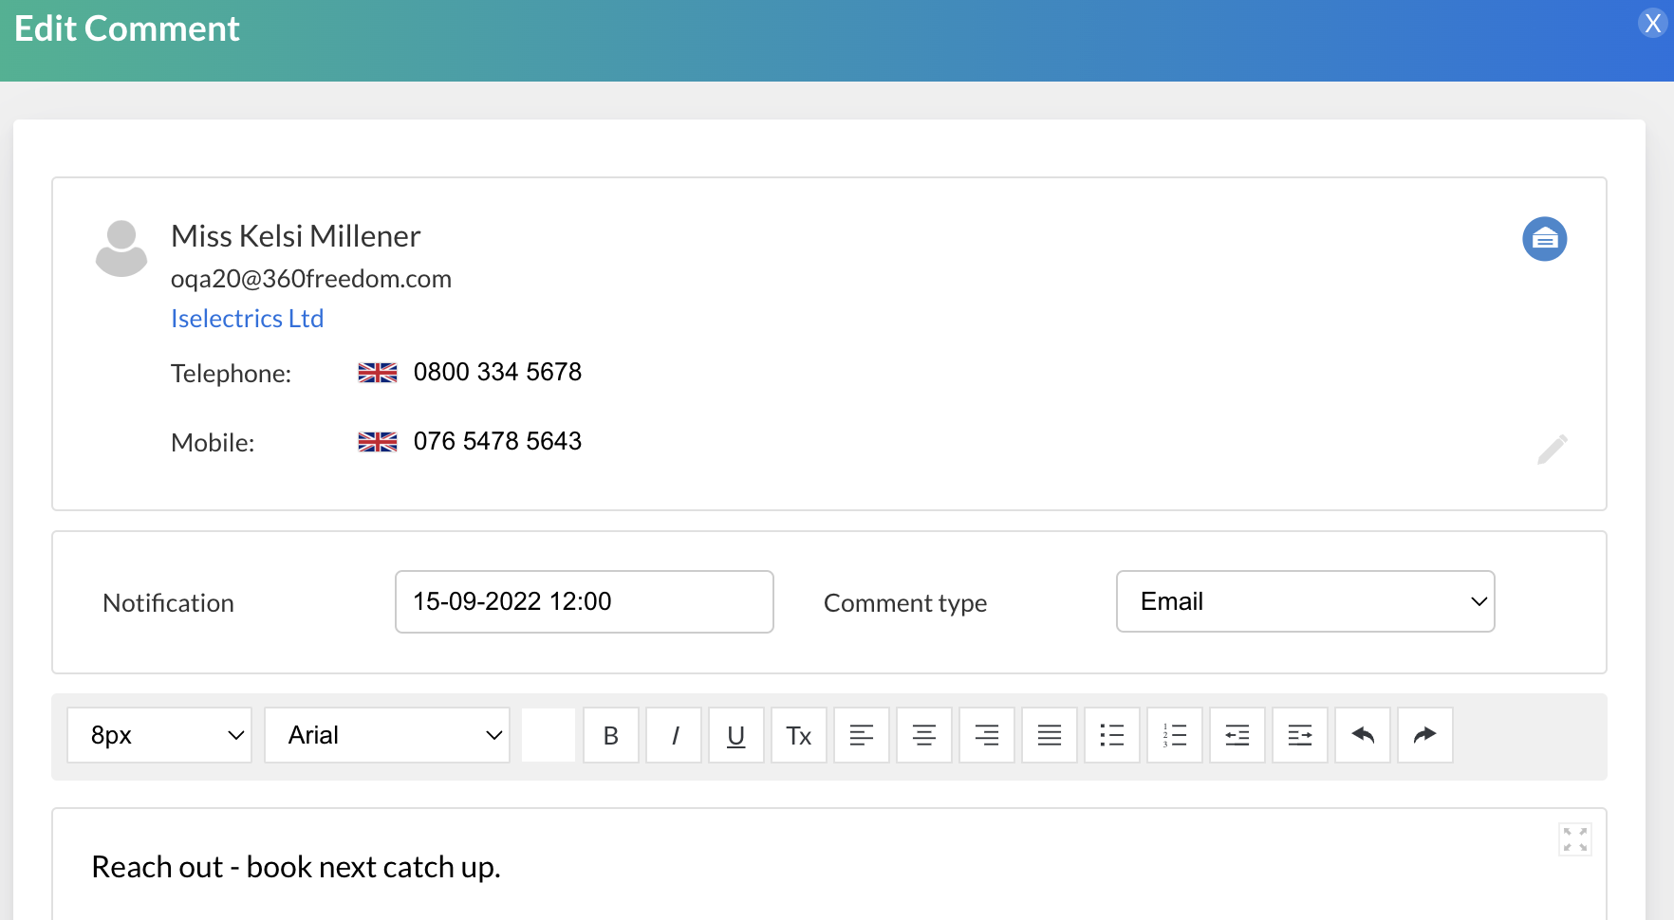1674x920 pixels.
Task: Insert a numbered list
Action: (1174, 735)
